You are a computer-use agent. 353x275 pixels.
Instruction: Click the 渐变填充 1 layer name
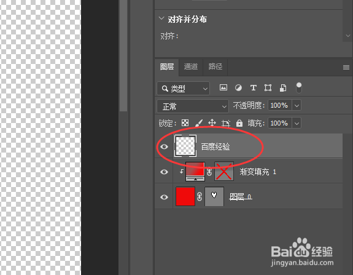[258, 172]
